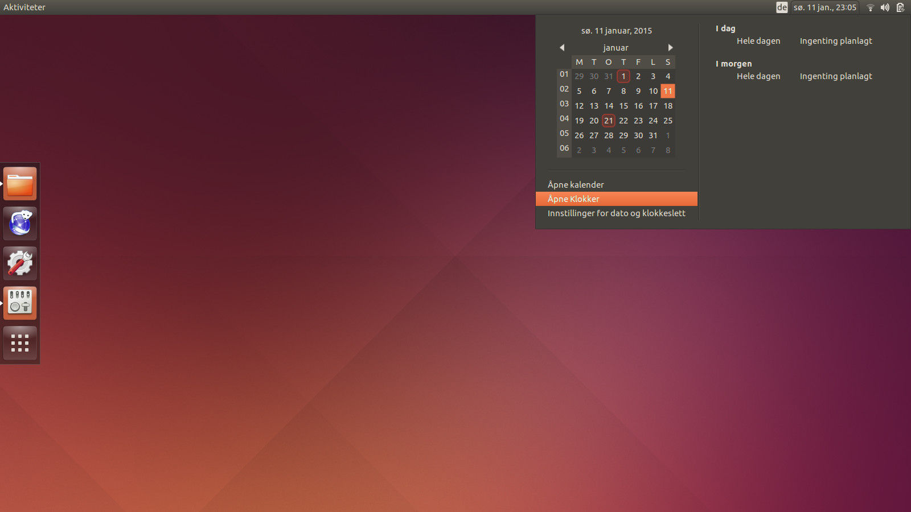Viewport: 911px width, 512px height.
Task: Switch keyboard layout via 'de' indicator
Action: tap(782, 7)
